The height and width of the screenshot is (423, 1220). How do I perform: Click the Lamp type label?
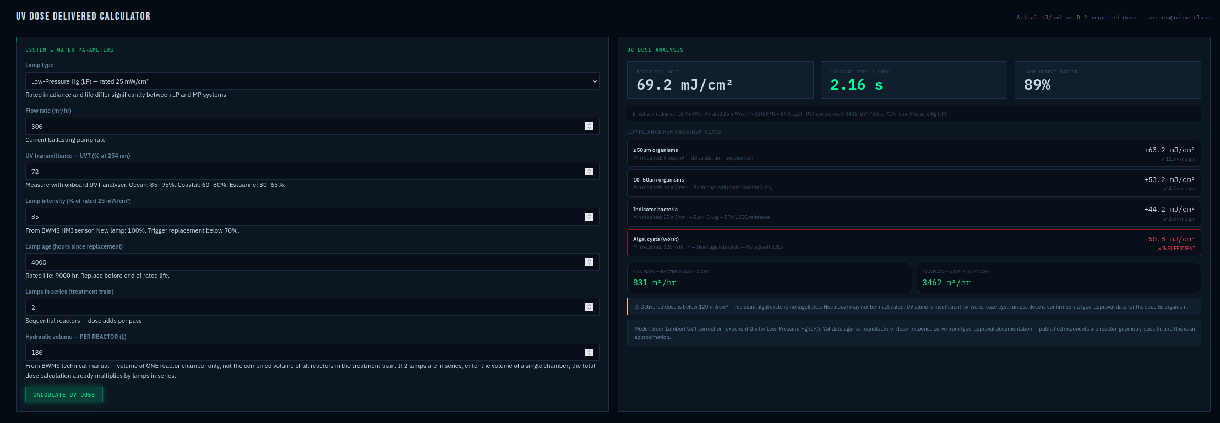click(x=40, y=65)
